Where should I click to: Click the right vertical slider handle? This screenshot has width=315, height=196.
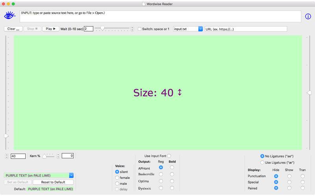click(x=309, y=93)
